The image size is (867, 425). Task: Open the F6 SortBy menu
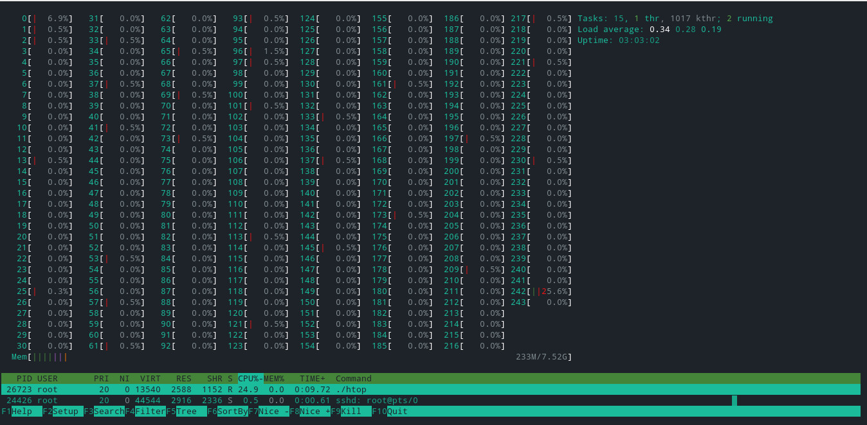[227, 412]
